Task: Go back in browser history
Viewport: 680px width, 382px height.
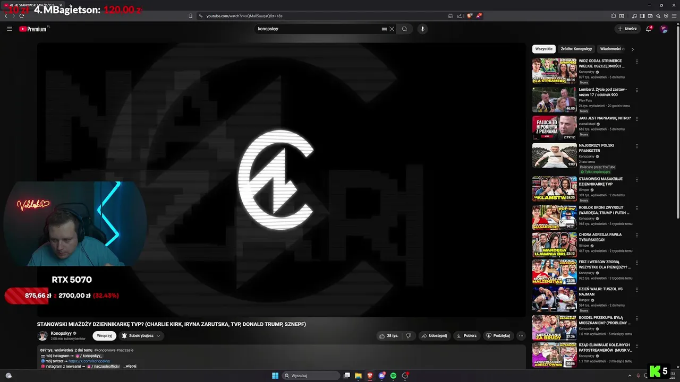Action: pos(6,16)
